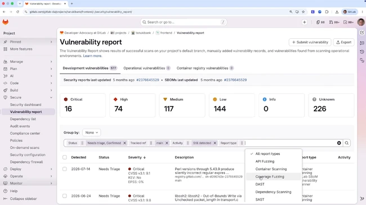Open SBOMs pipeline #2376645529 link

coord(235,80)
